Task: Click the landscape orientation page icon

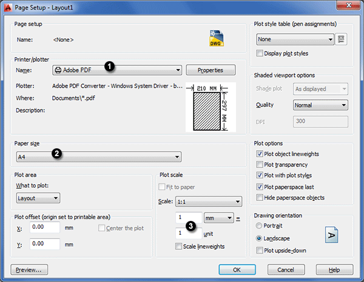Action: (331, 235)
